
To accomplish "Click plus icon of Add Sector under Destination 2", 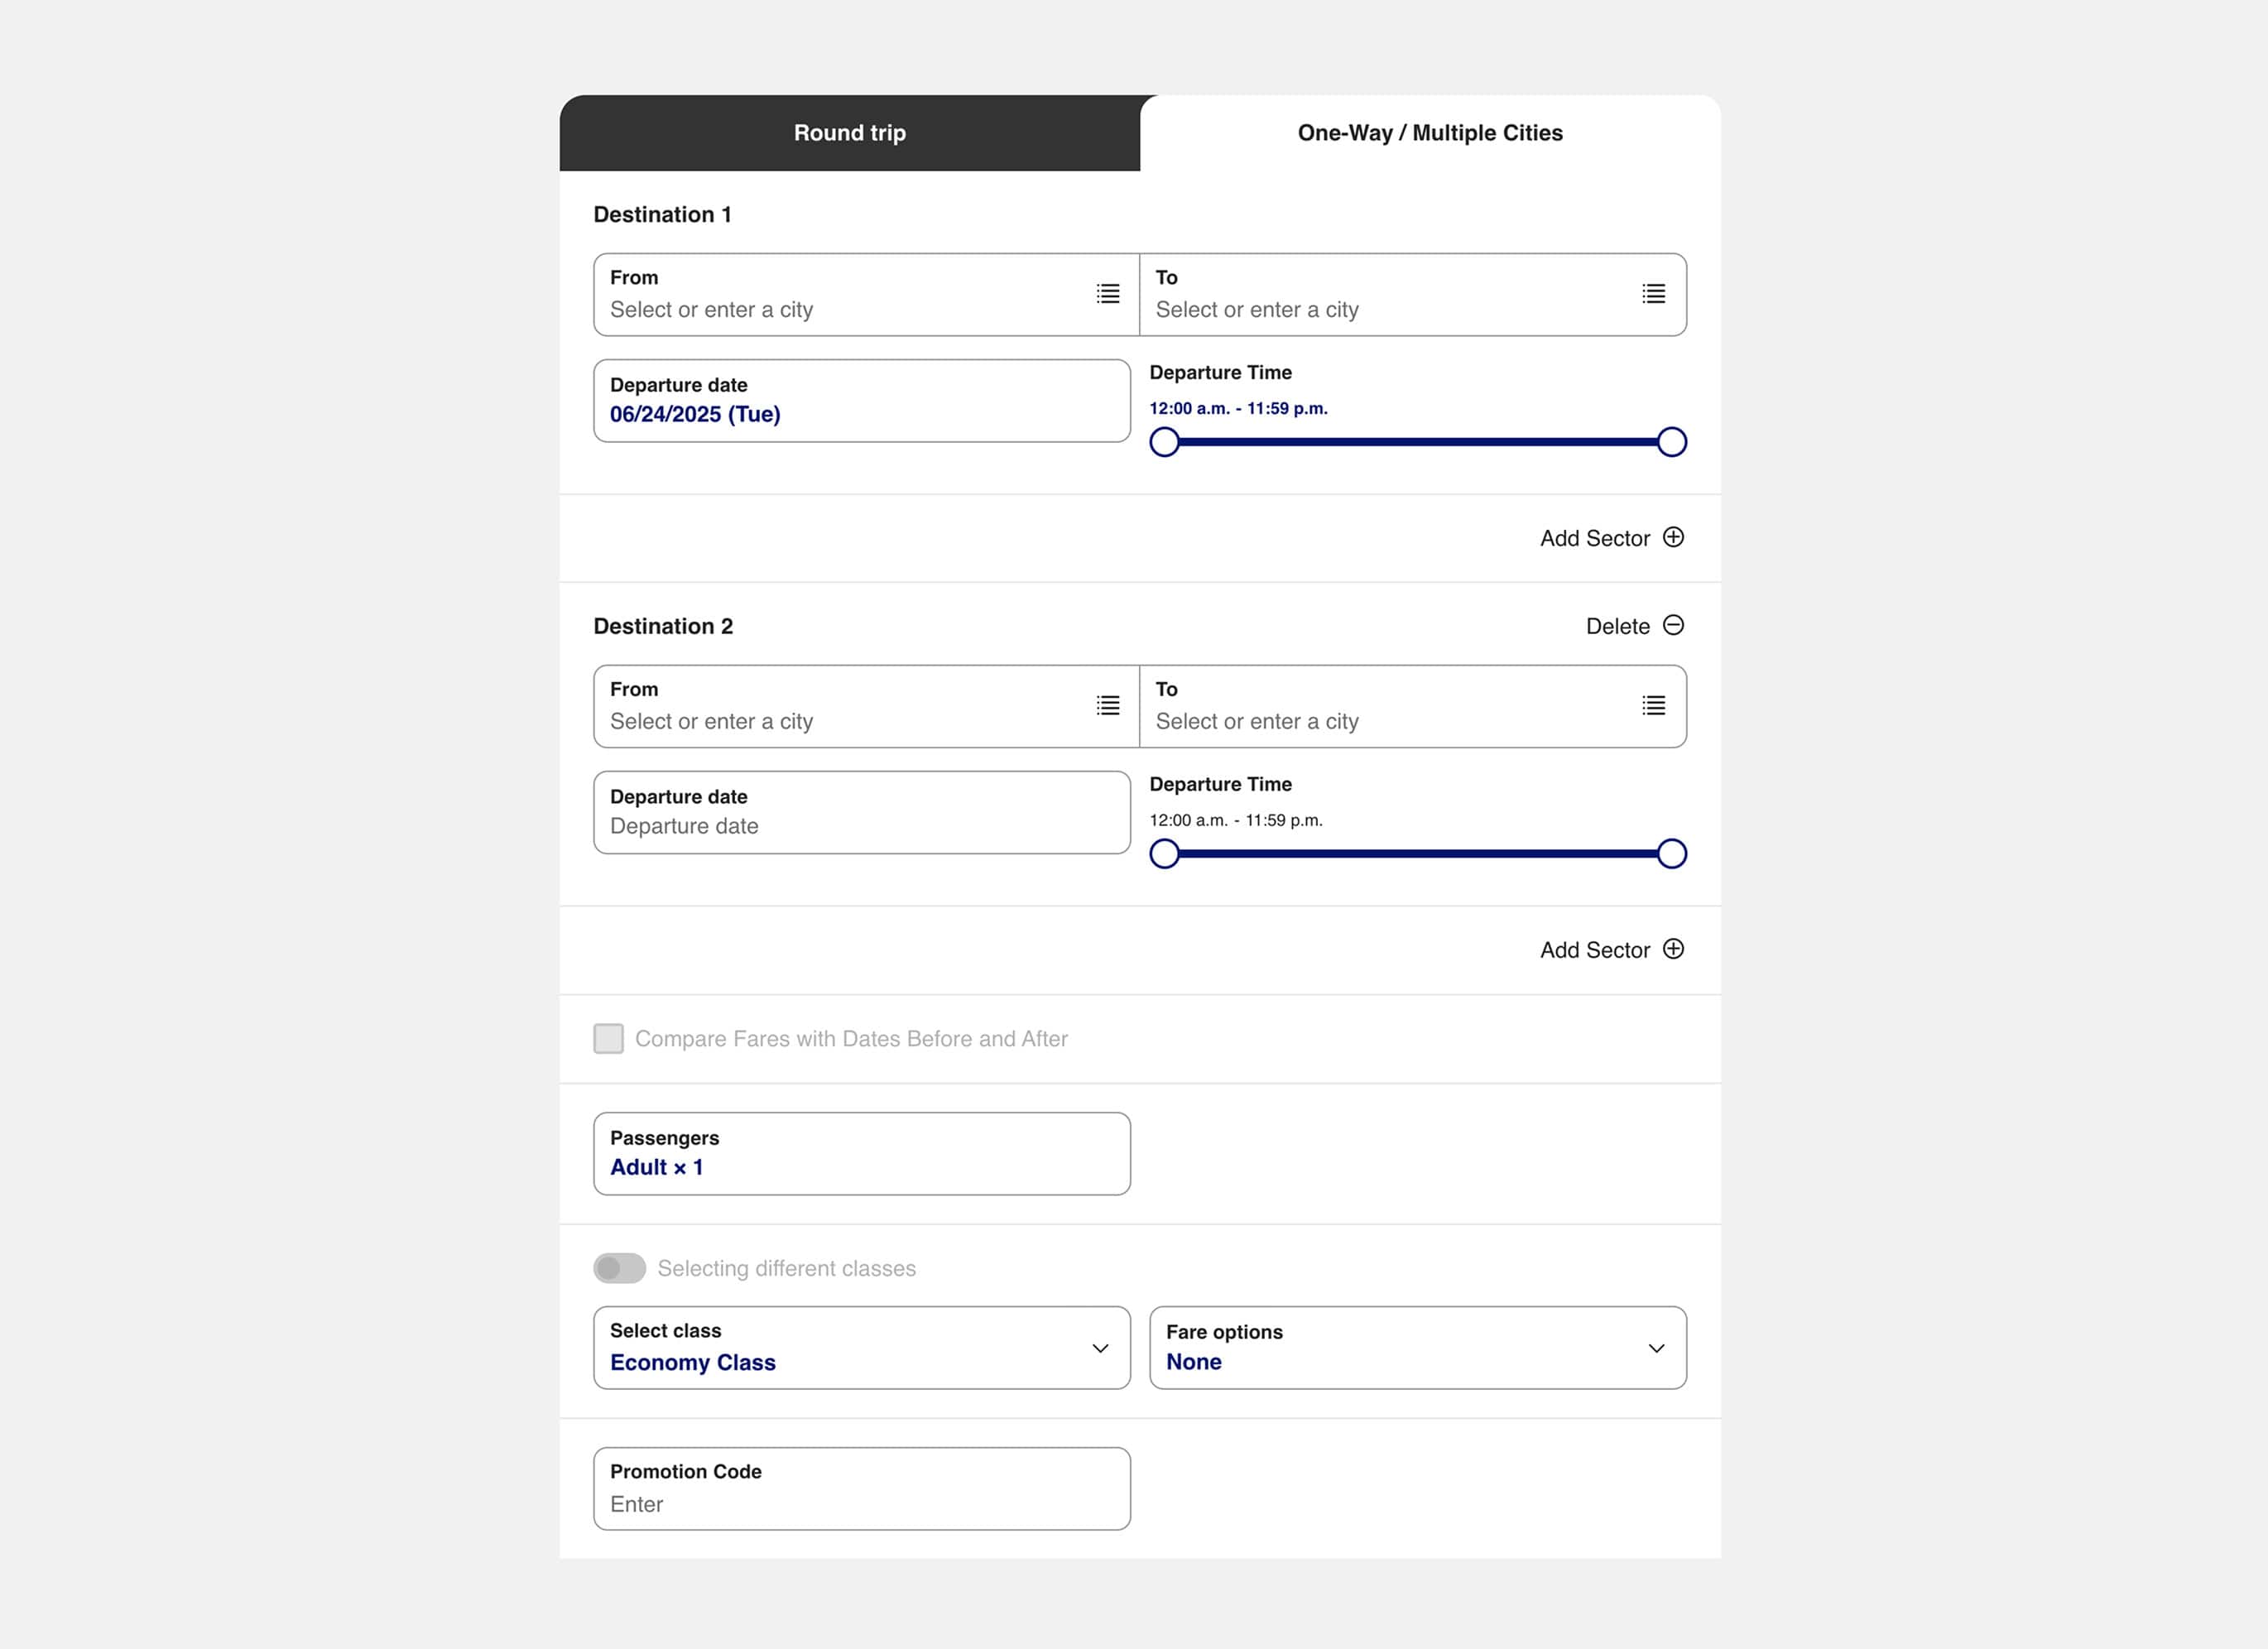I will coord(1673,949).
